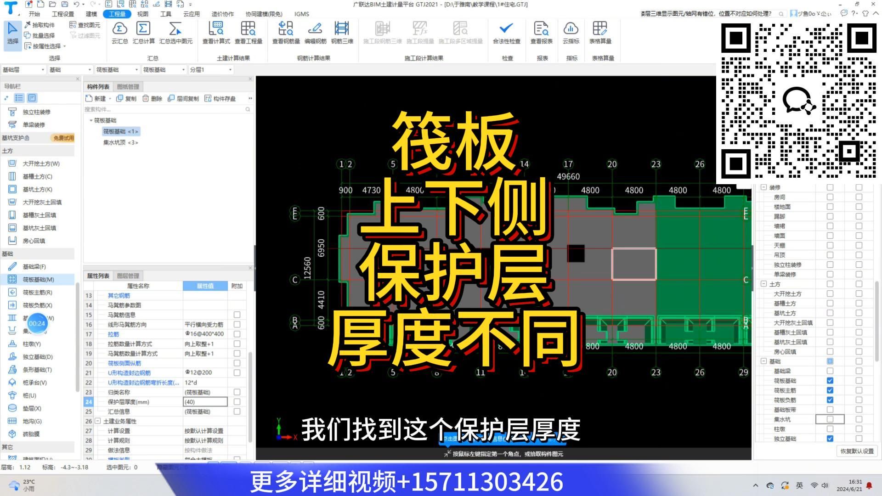Collapse the 筏板基础 tree node
Screen dimensions: 882x496
point(91,120)
